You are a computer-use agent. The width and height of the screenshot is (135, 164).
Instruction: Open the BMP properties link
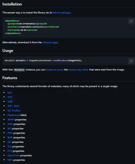click(10, 137)
